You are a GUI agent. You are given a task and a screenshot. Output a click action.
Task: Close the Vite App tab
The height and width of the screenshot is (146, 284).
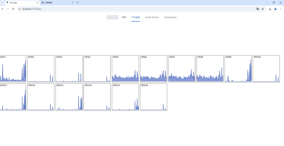(x=37, y=3)
